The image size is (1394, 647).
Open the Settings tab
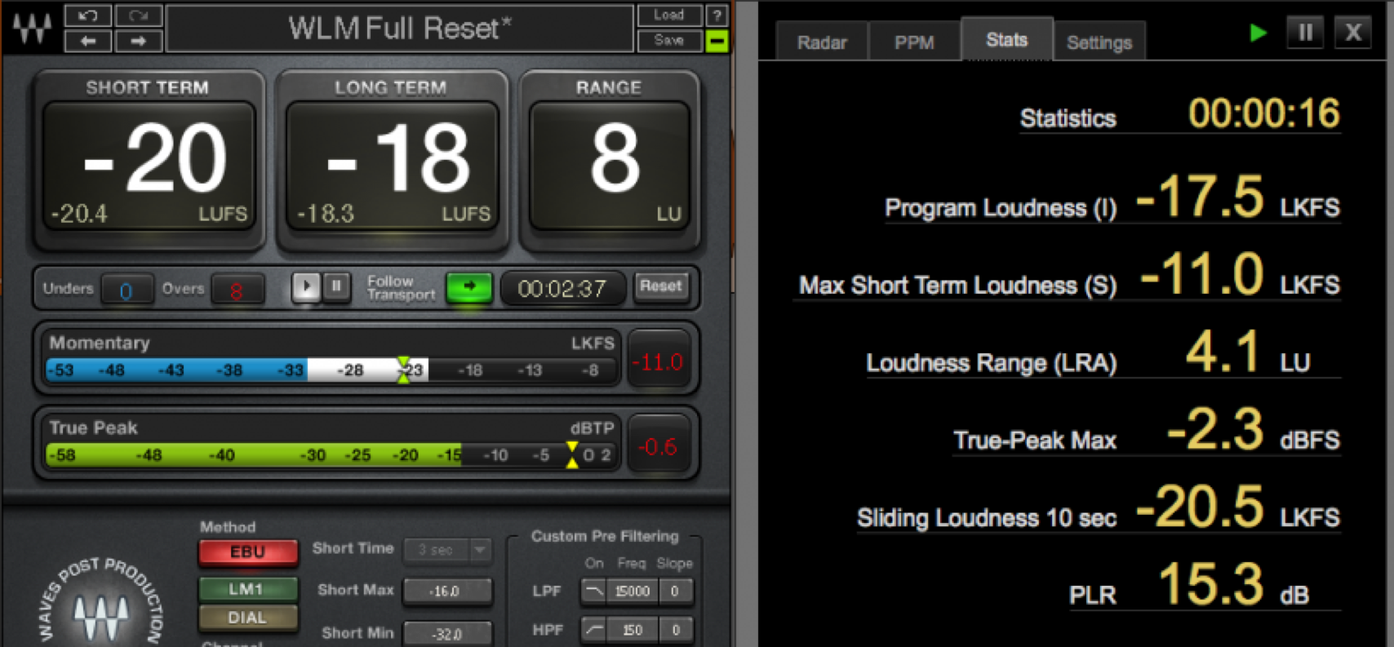(1099, 42)
